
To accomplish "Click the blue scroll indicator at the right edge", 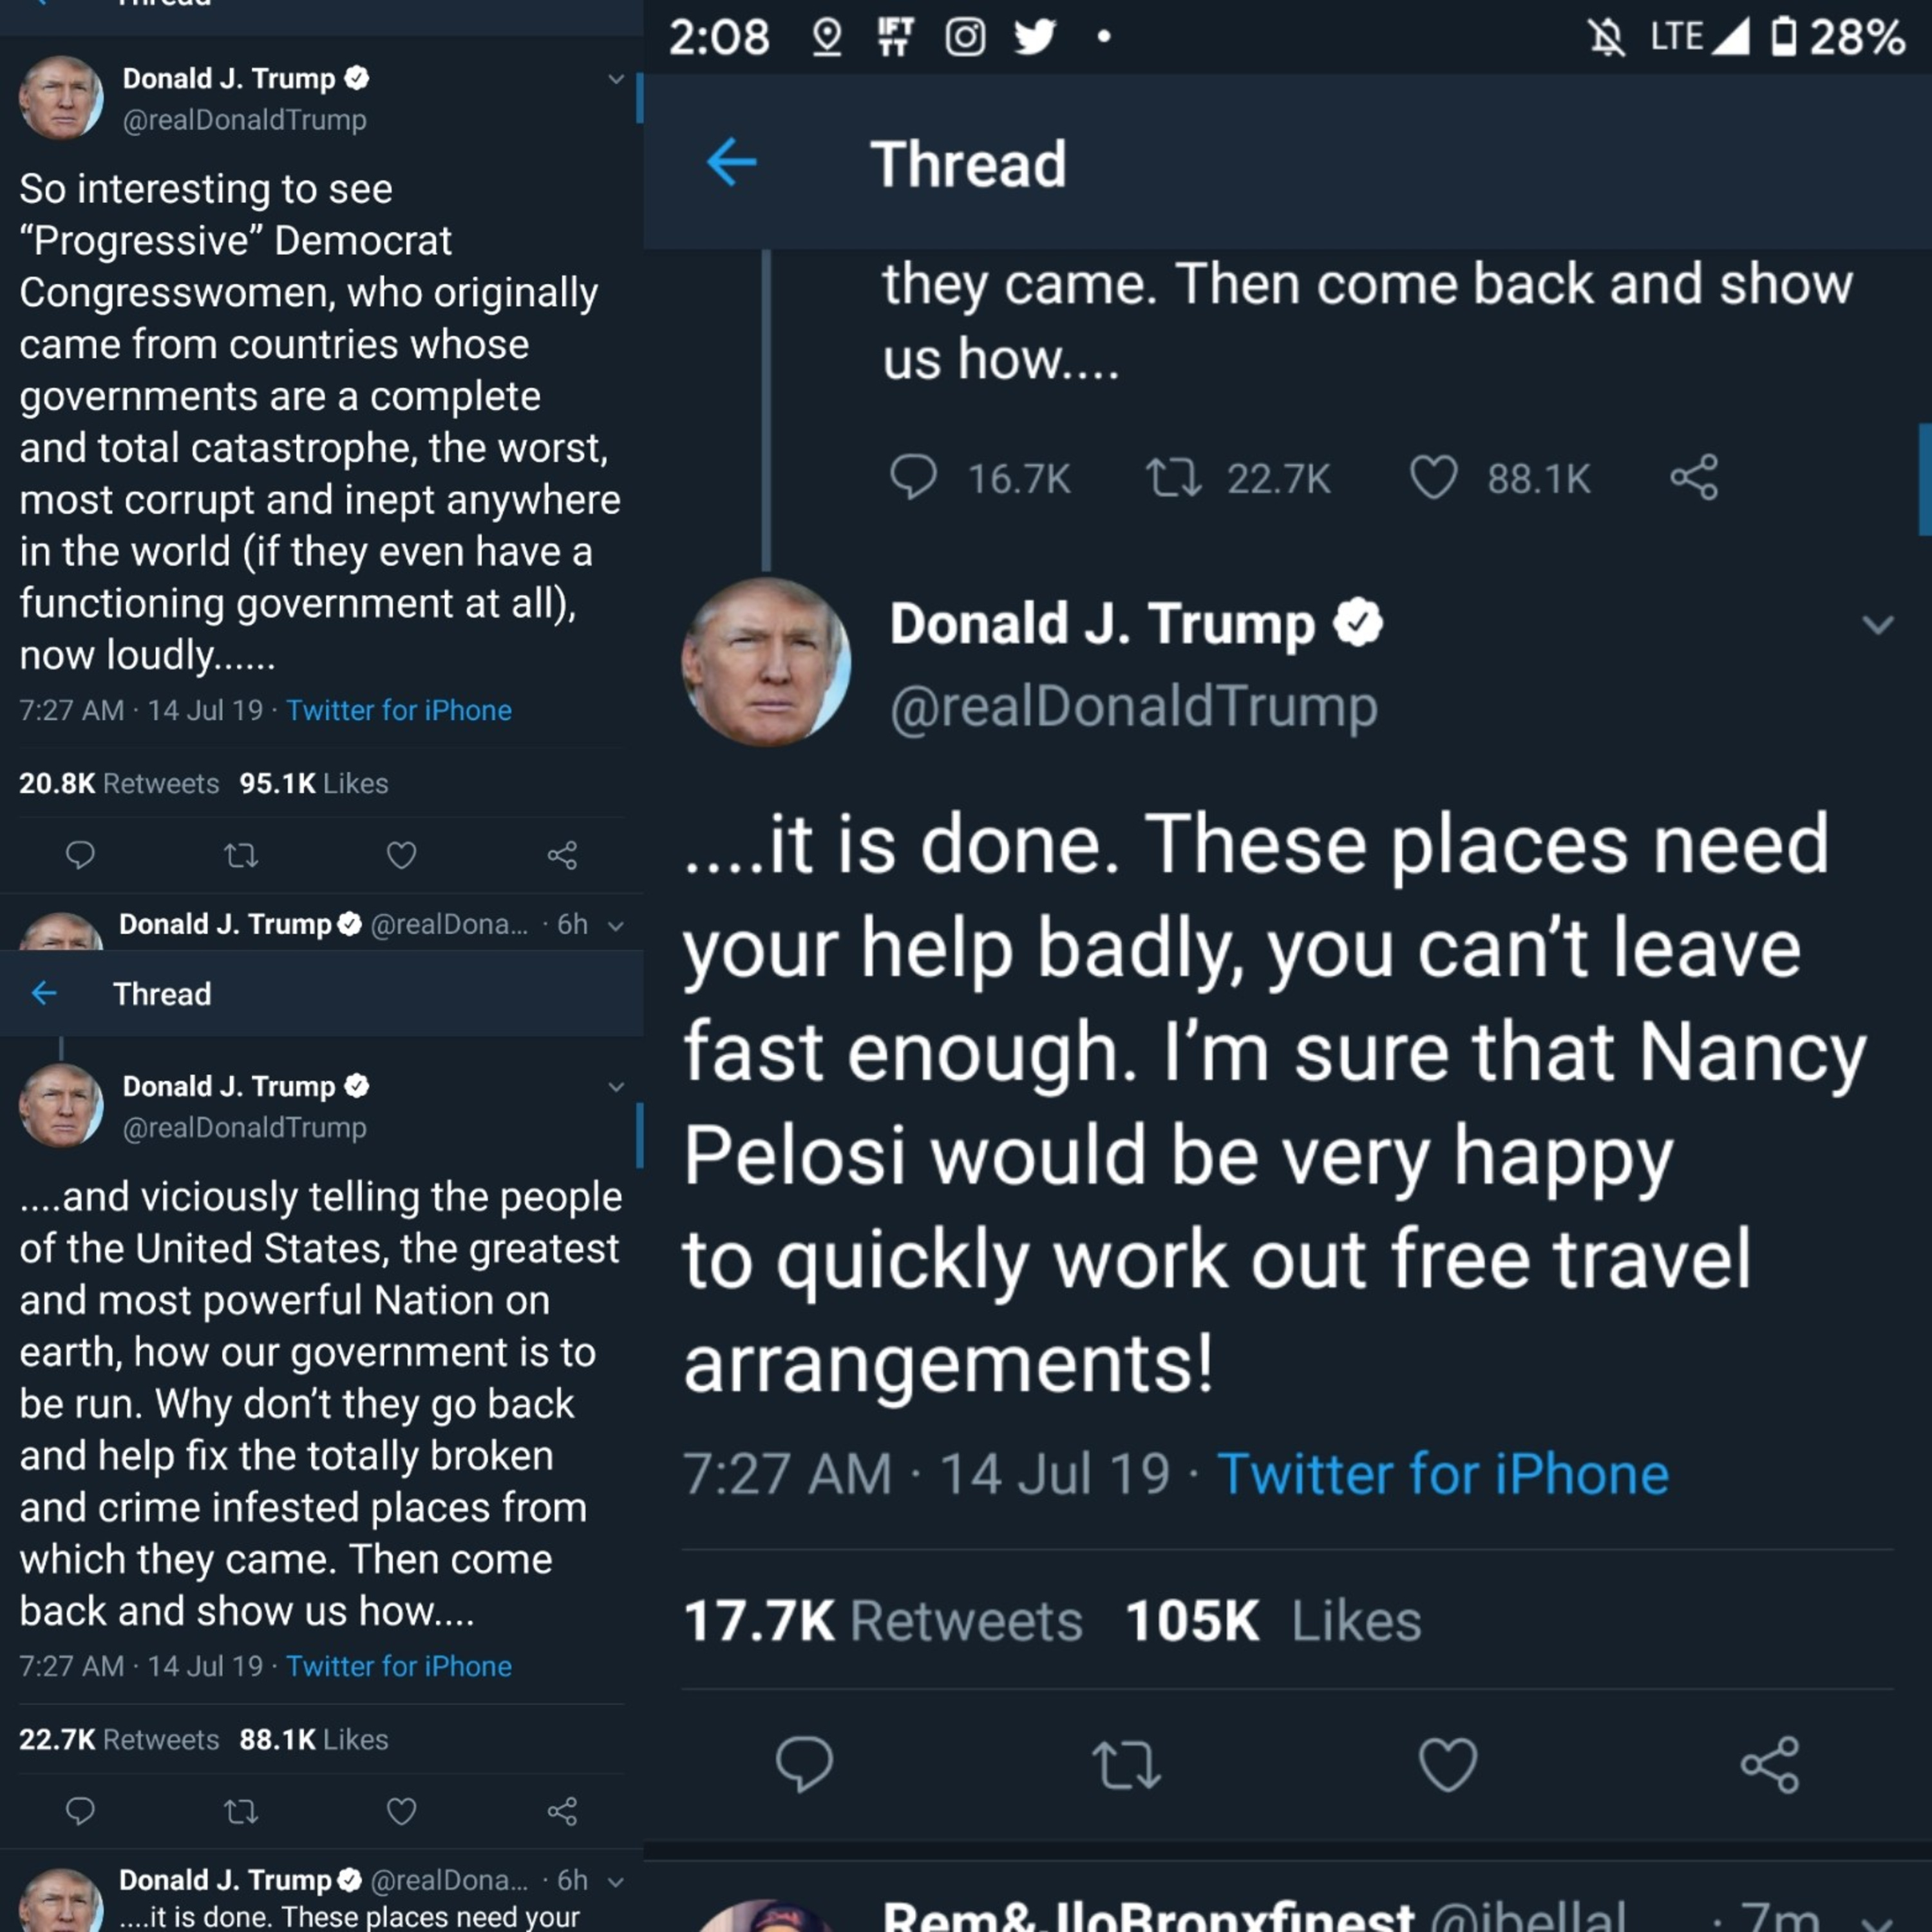I will coord(1924,480).
